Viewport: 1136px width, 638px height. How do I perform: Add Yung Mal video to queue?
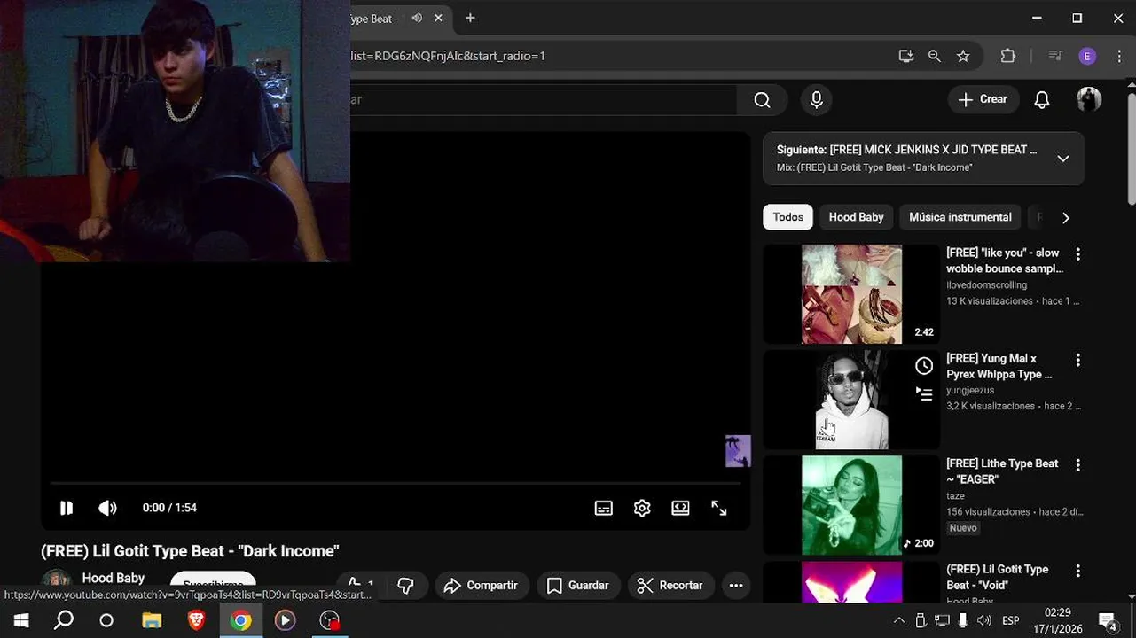click(924, 394)
